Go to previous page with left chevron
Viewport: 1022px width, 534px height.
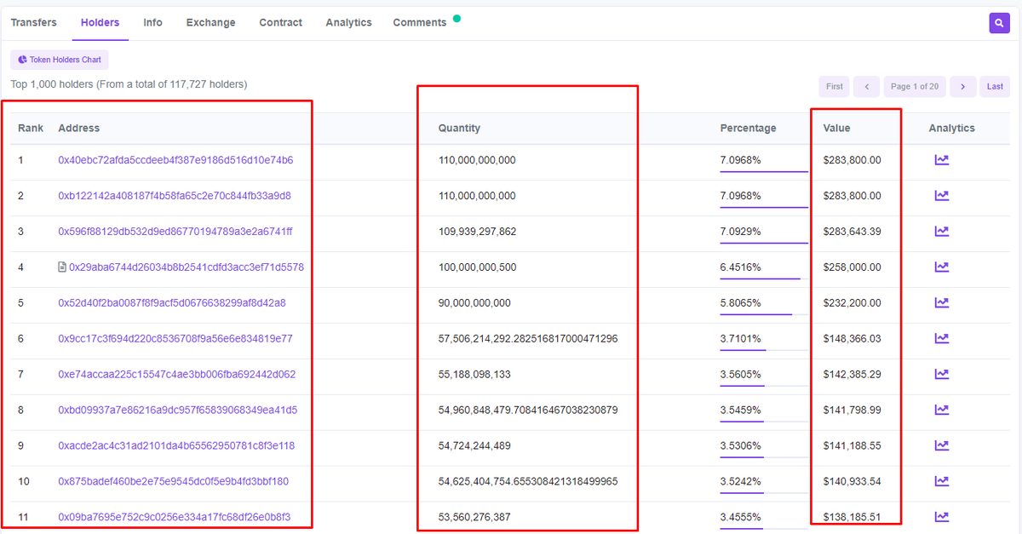[866, 87]
